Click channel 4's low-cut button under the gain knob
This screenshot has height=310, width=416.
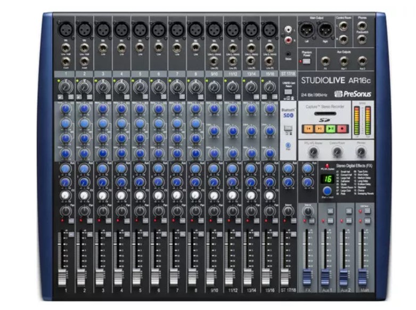(x=127, y=97)
